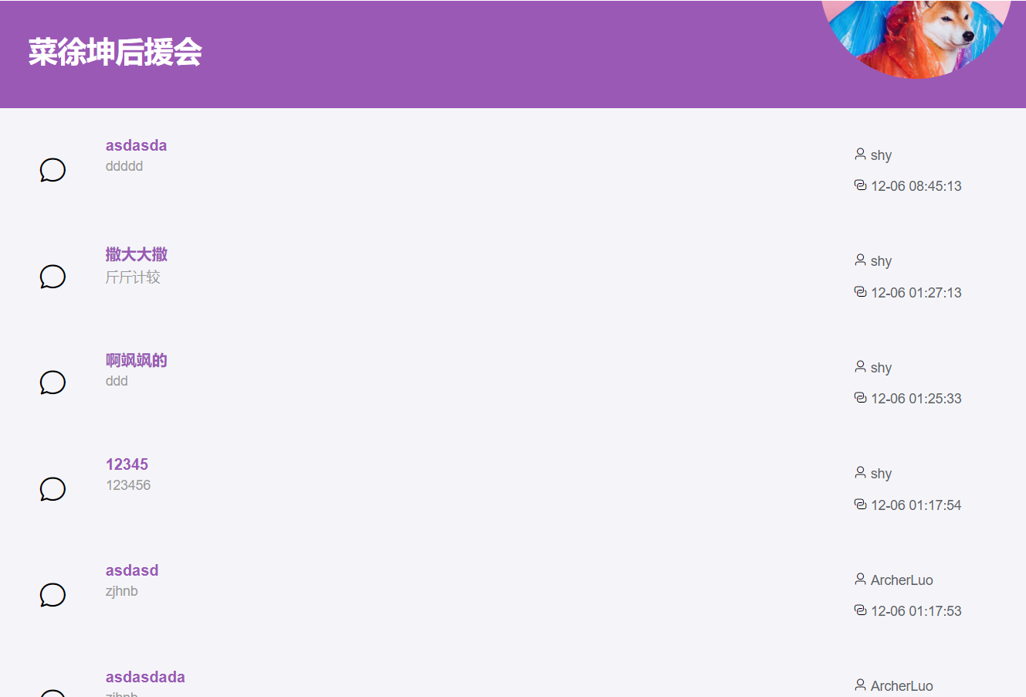This screenshot has width=1026, height=697.
Task: Open the post titled asdasd
Action: pyautogui.click(x=132, y=570)
